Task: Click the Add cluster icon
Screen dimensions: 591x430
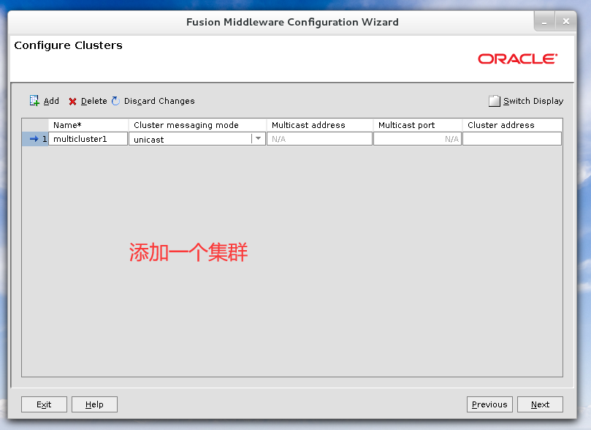Action: 34,101
